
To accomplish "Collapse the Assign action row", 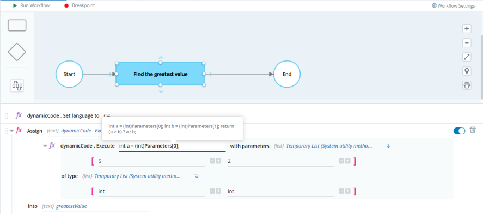I will [11, 131].
